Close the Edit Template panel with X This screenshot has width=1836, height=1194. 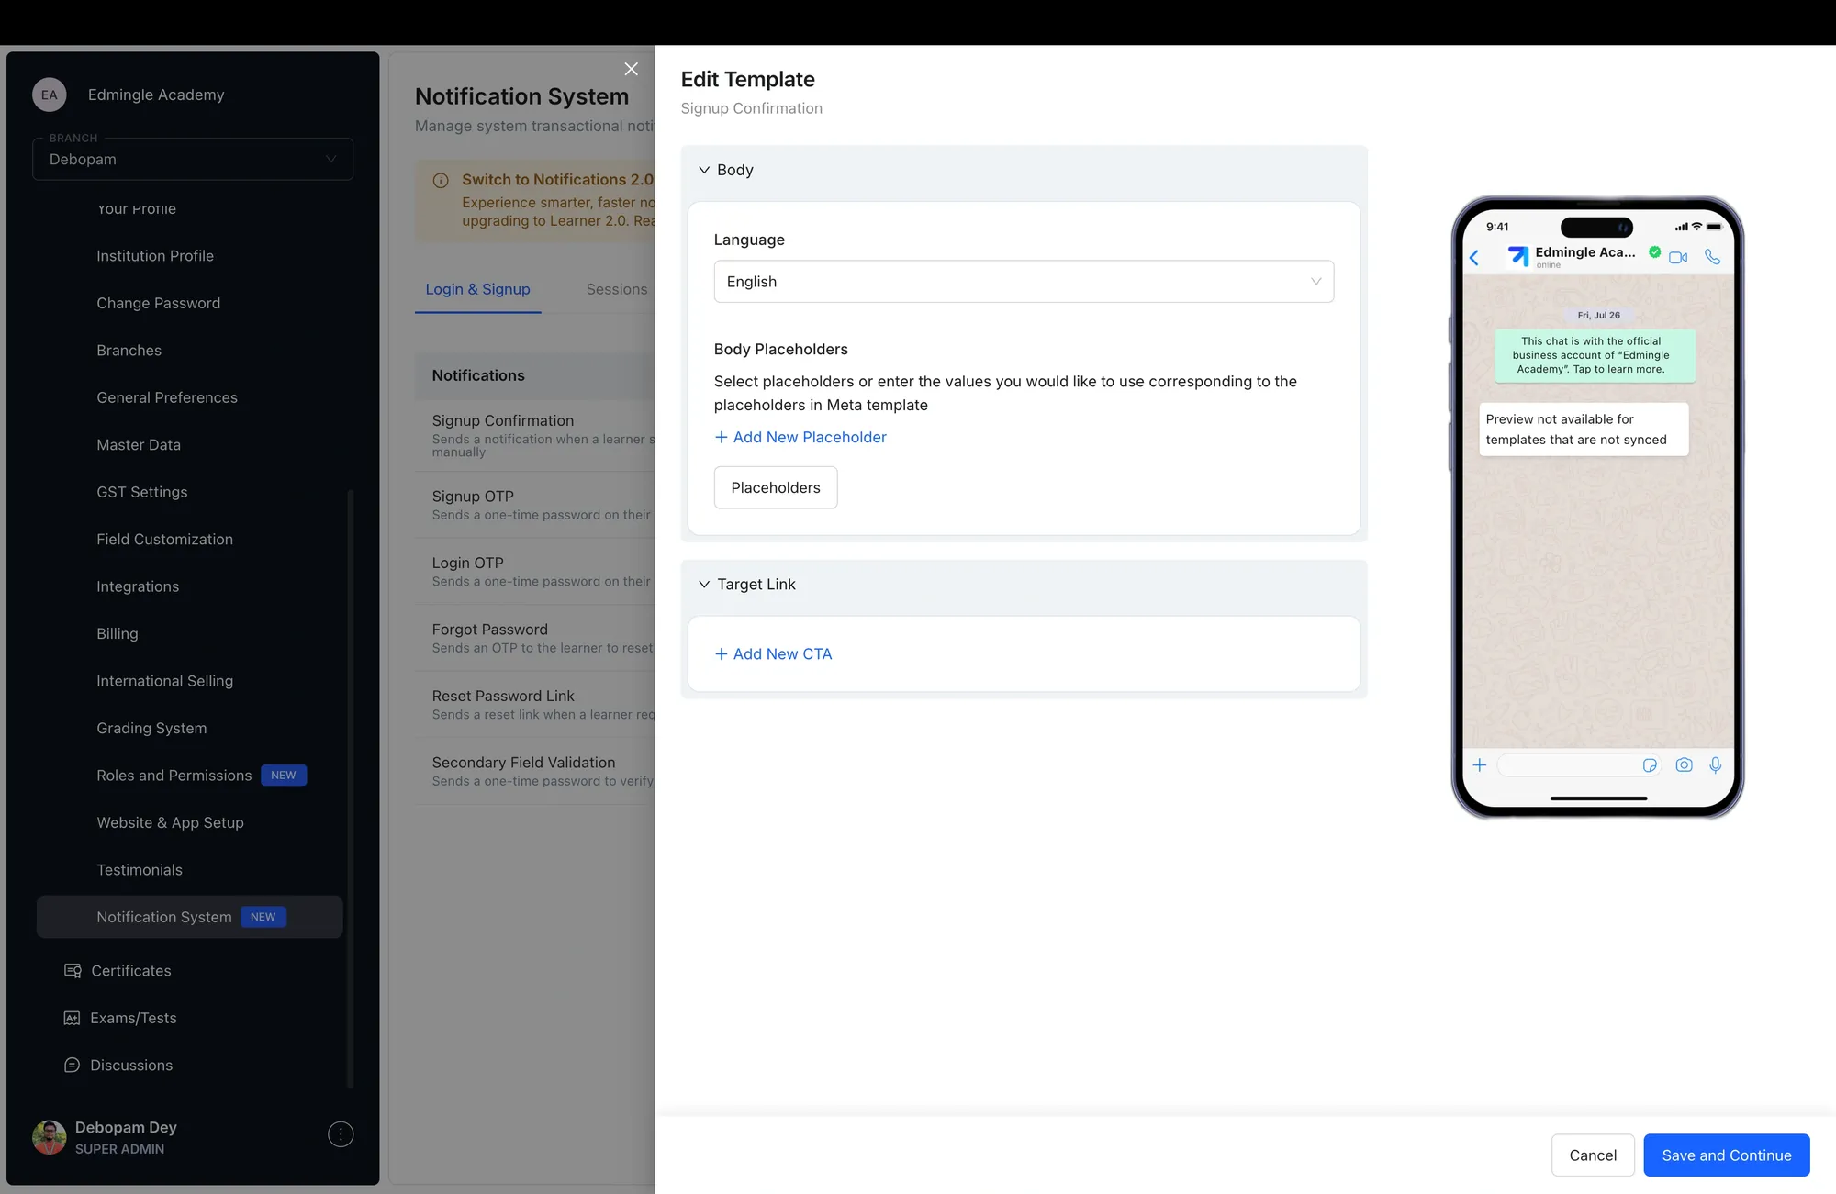click(631, 70)
